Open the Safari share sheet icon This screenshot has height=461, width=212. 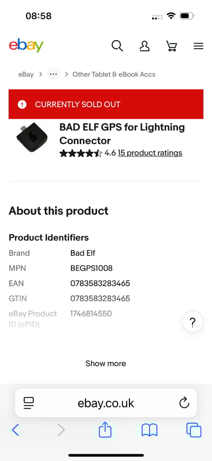(105, 429)
